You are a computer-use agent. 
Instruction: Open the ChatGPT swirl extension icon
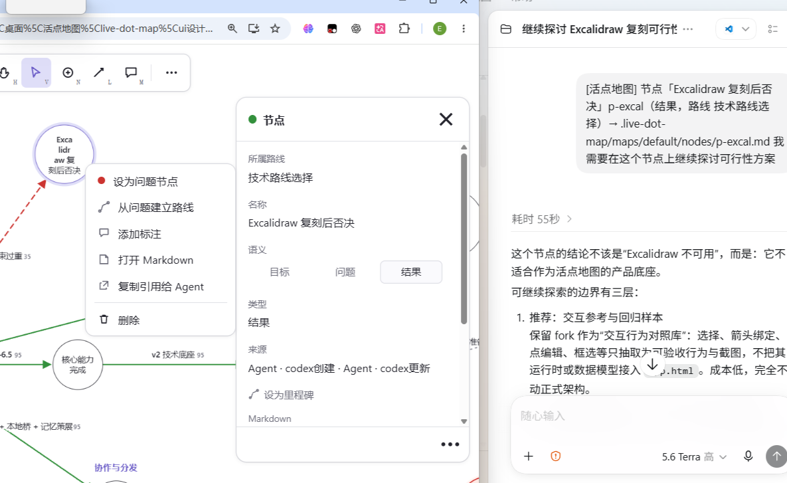[x=356, y=29]
